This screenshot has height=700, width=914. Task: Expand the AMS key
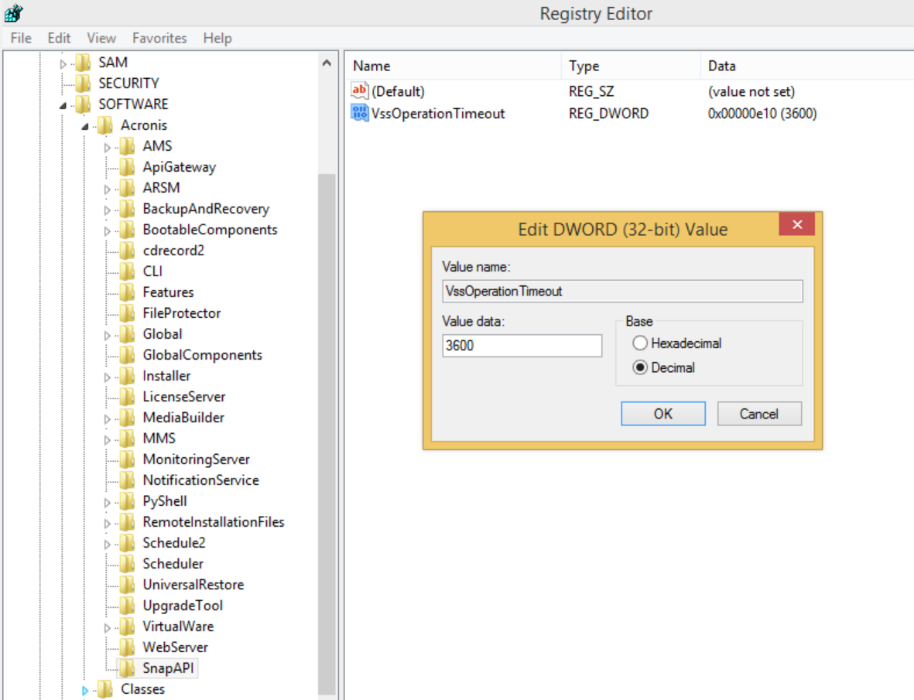(108, 147)
